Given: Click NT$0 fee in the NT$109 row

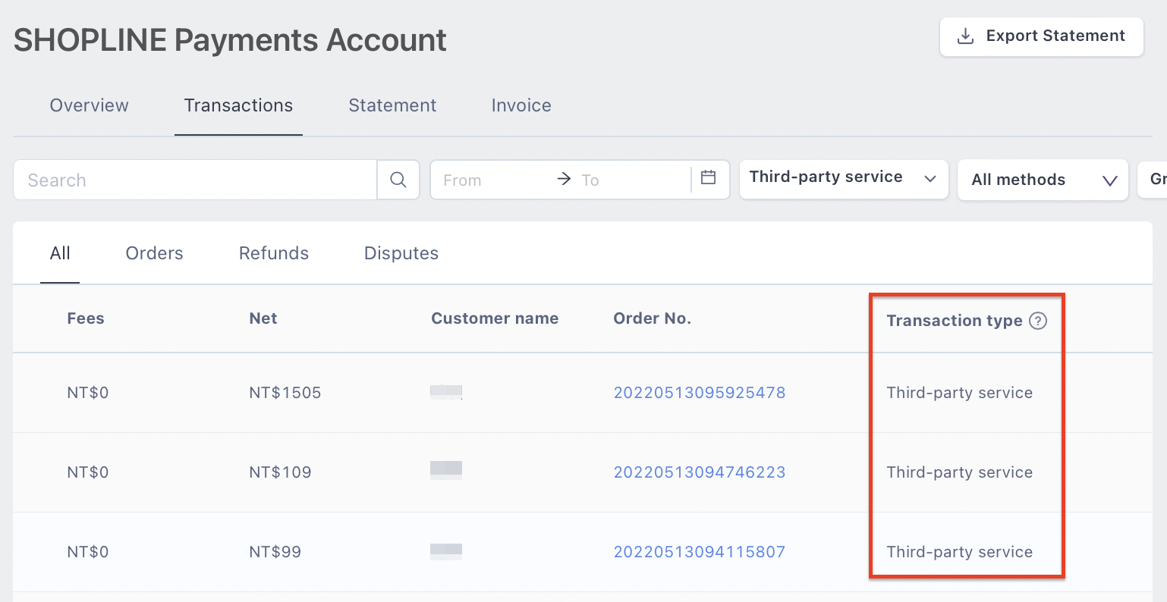Looking at the screenshot, I should click(x=88, y=472).
